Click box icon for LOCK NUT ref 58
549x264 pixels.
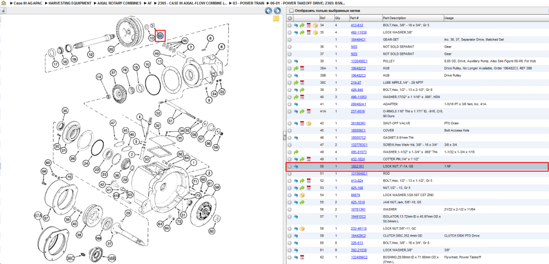click(302, 229)
